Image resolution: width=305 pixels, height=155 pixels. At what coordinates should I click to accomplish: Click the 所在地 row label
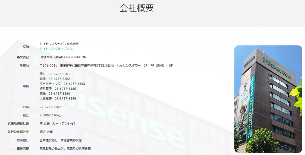click(24, 66)
